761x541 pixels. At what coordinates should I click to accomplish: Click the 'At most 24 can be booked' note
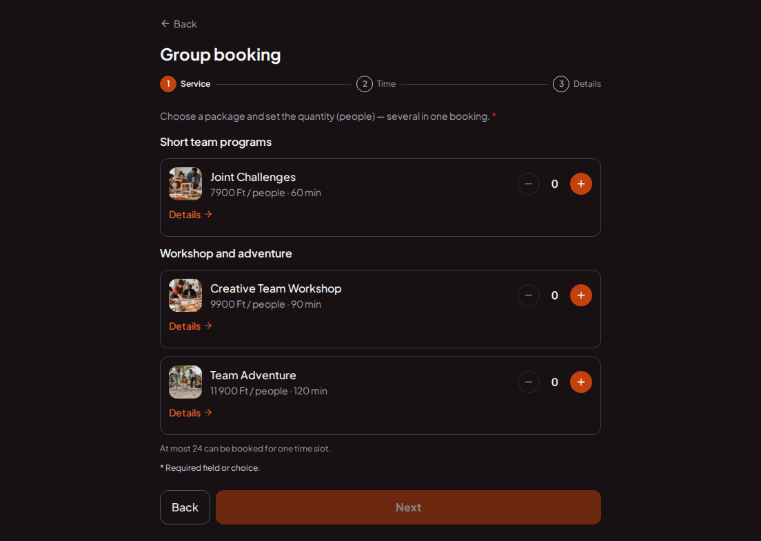tap(245, 448)
